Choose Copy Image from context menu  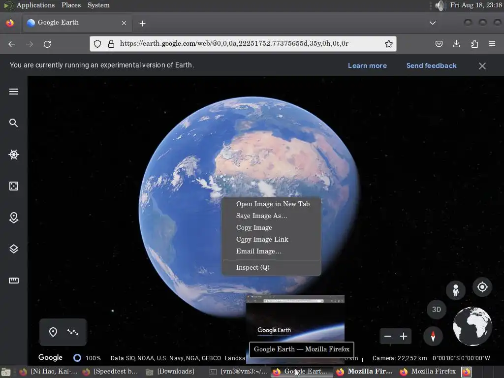coord(271,228)
